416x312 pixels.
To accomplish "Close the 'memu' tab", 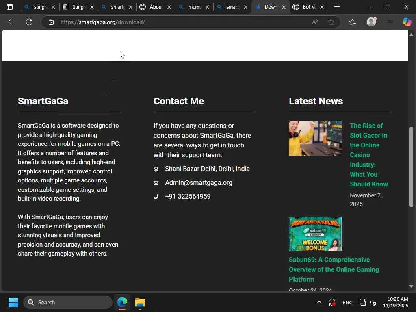I will pos(208,7).
